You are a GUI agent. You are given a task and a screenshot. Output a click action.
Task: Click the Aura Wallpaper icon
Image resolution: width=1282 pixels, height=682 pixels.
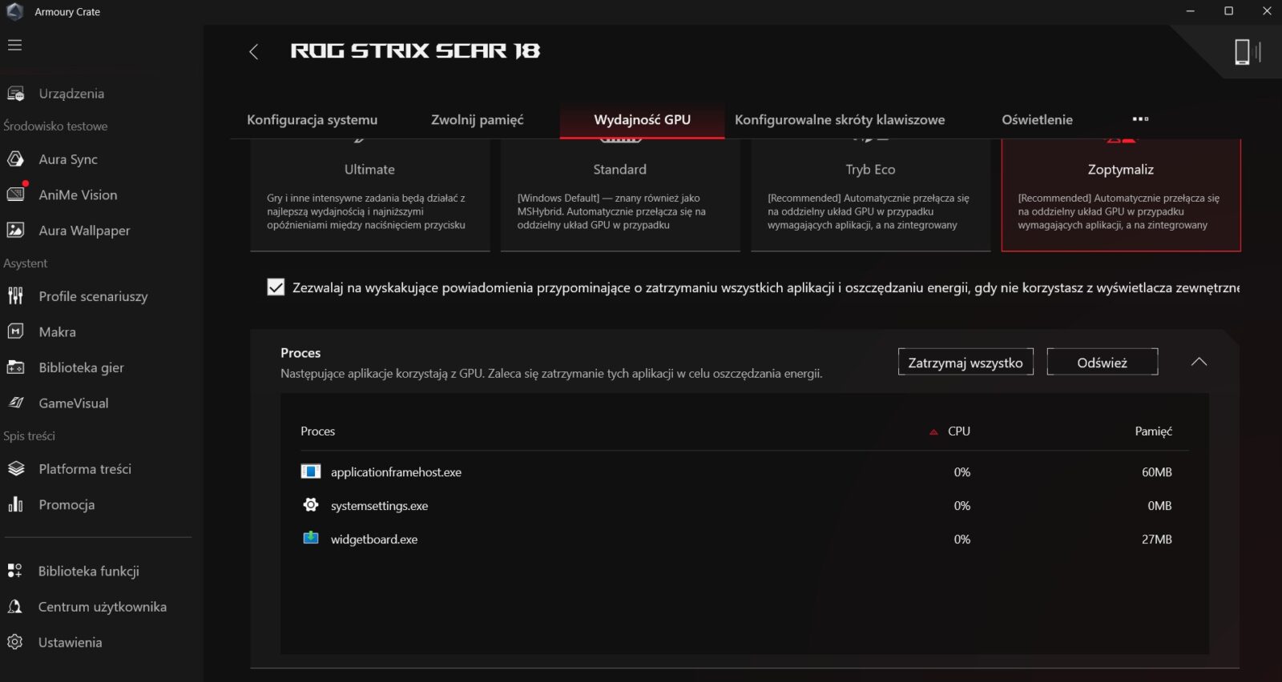(x=16, y=231)
